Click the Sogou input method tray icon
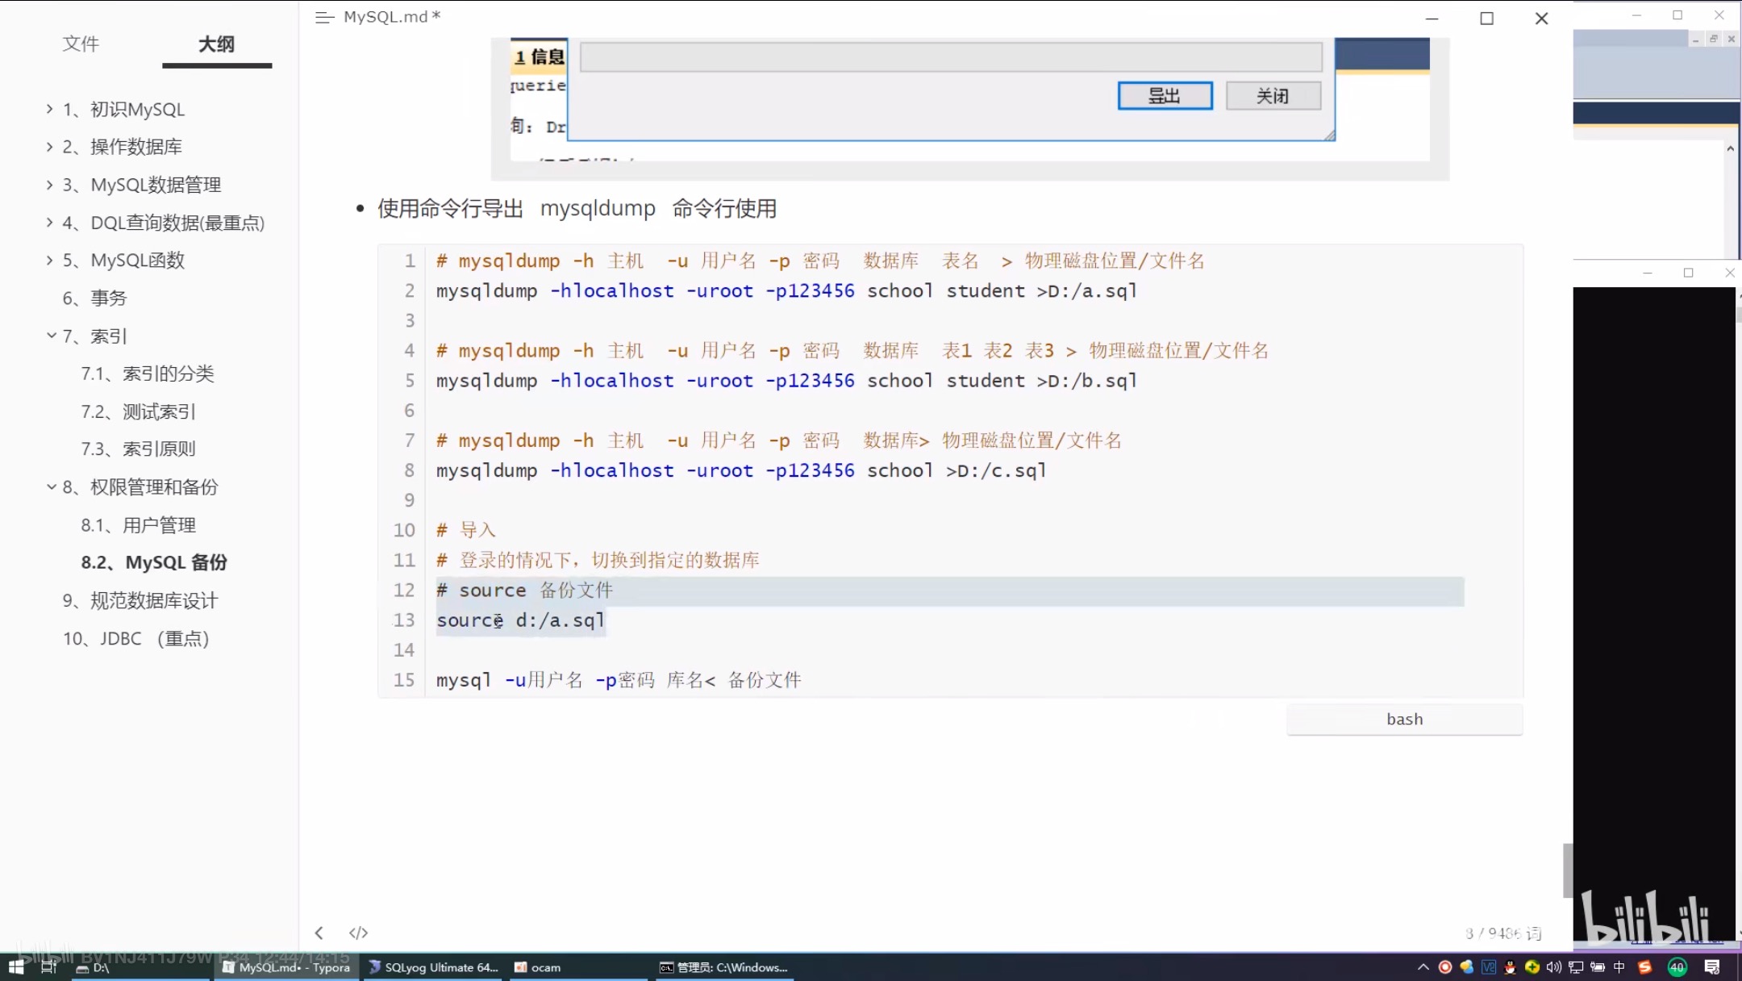The height and width of the screenshot is (981, 1742). (x=1644, y=966)
